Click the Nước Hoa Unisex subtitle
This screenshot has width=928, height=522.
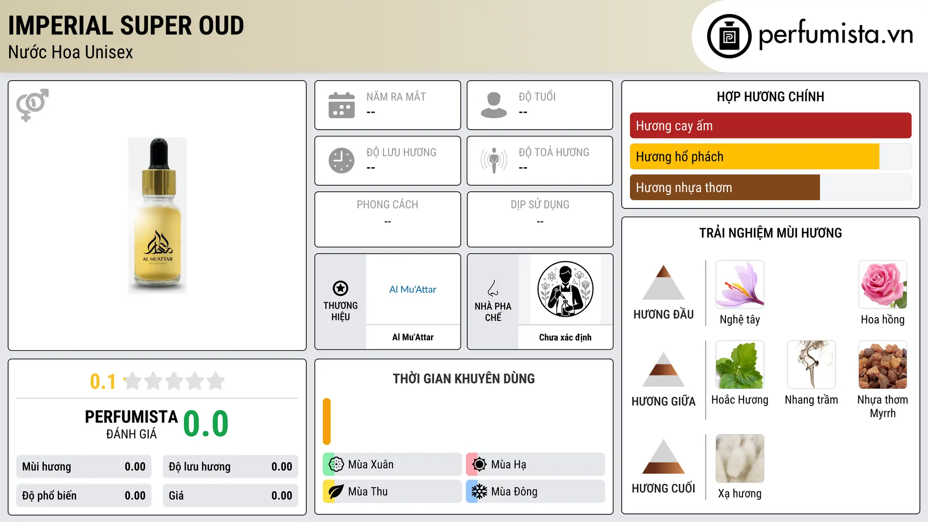pyautogui.click(x=71, y=52)
